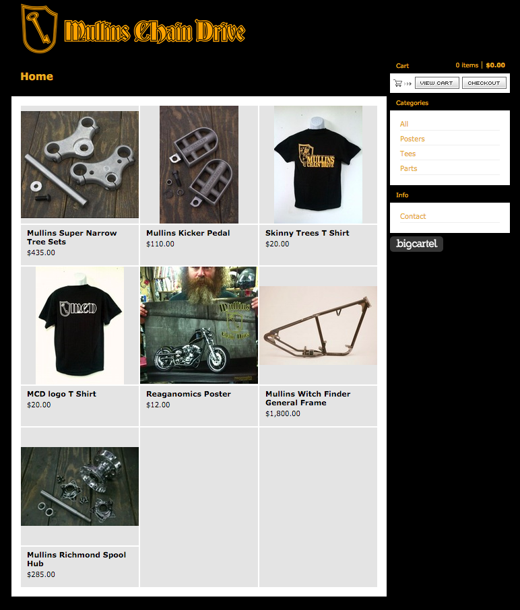Proceed with the Checkout button
The width and height of the screenshot is (520, 610).
[x=484, y=83]
